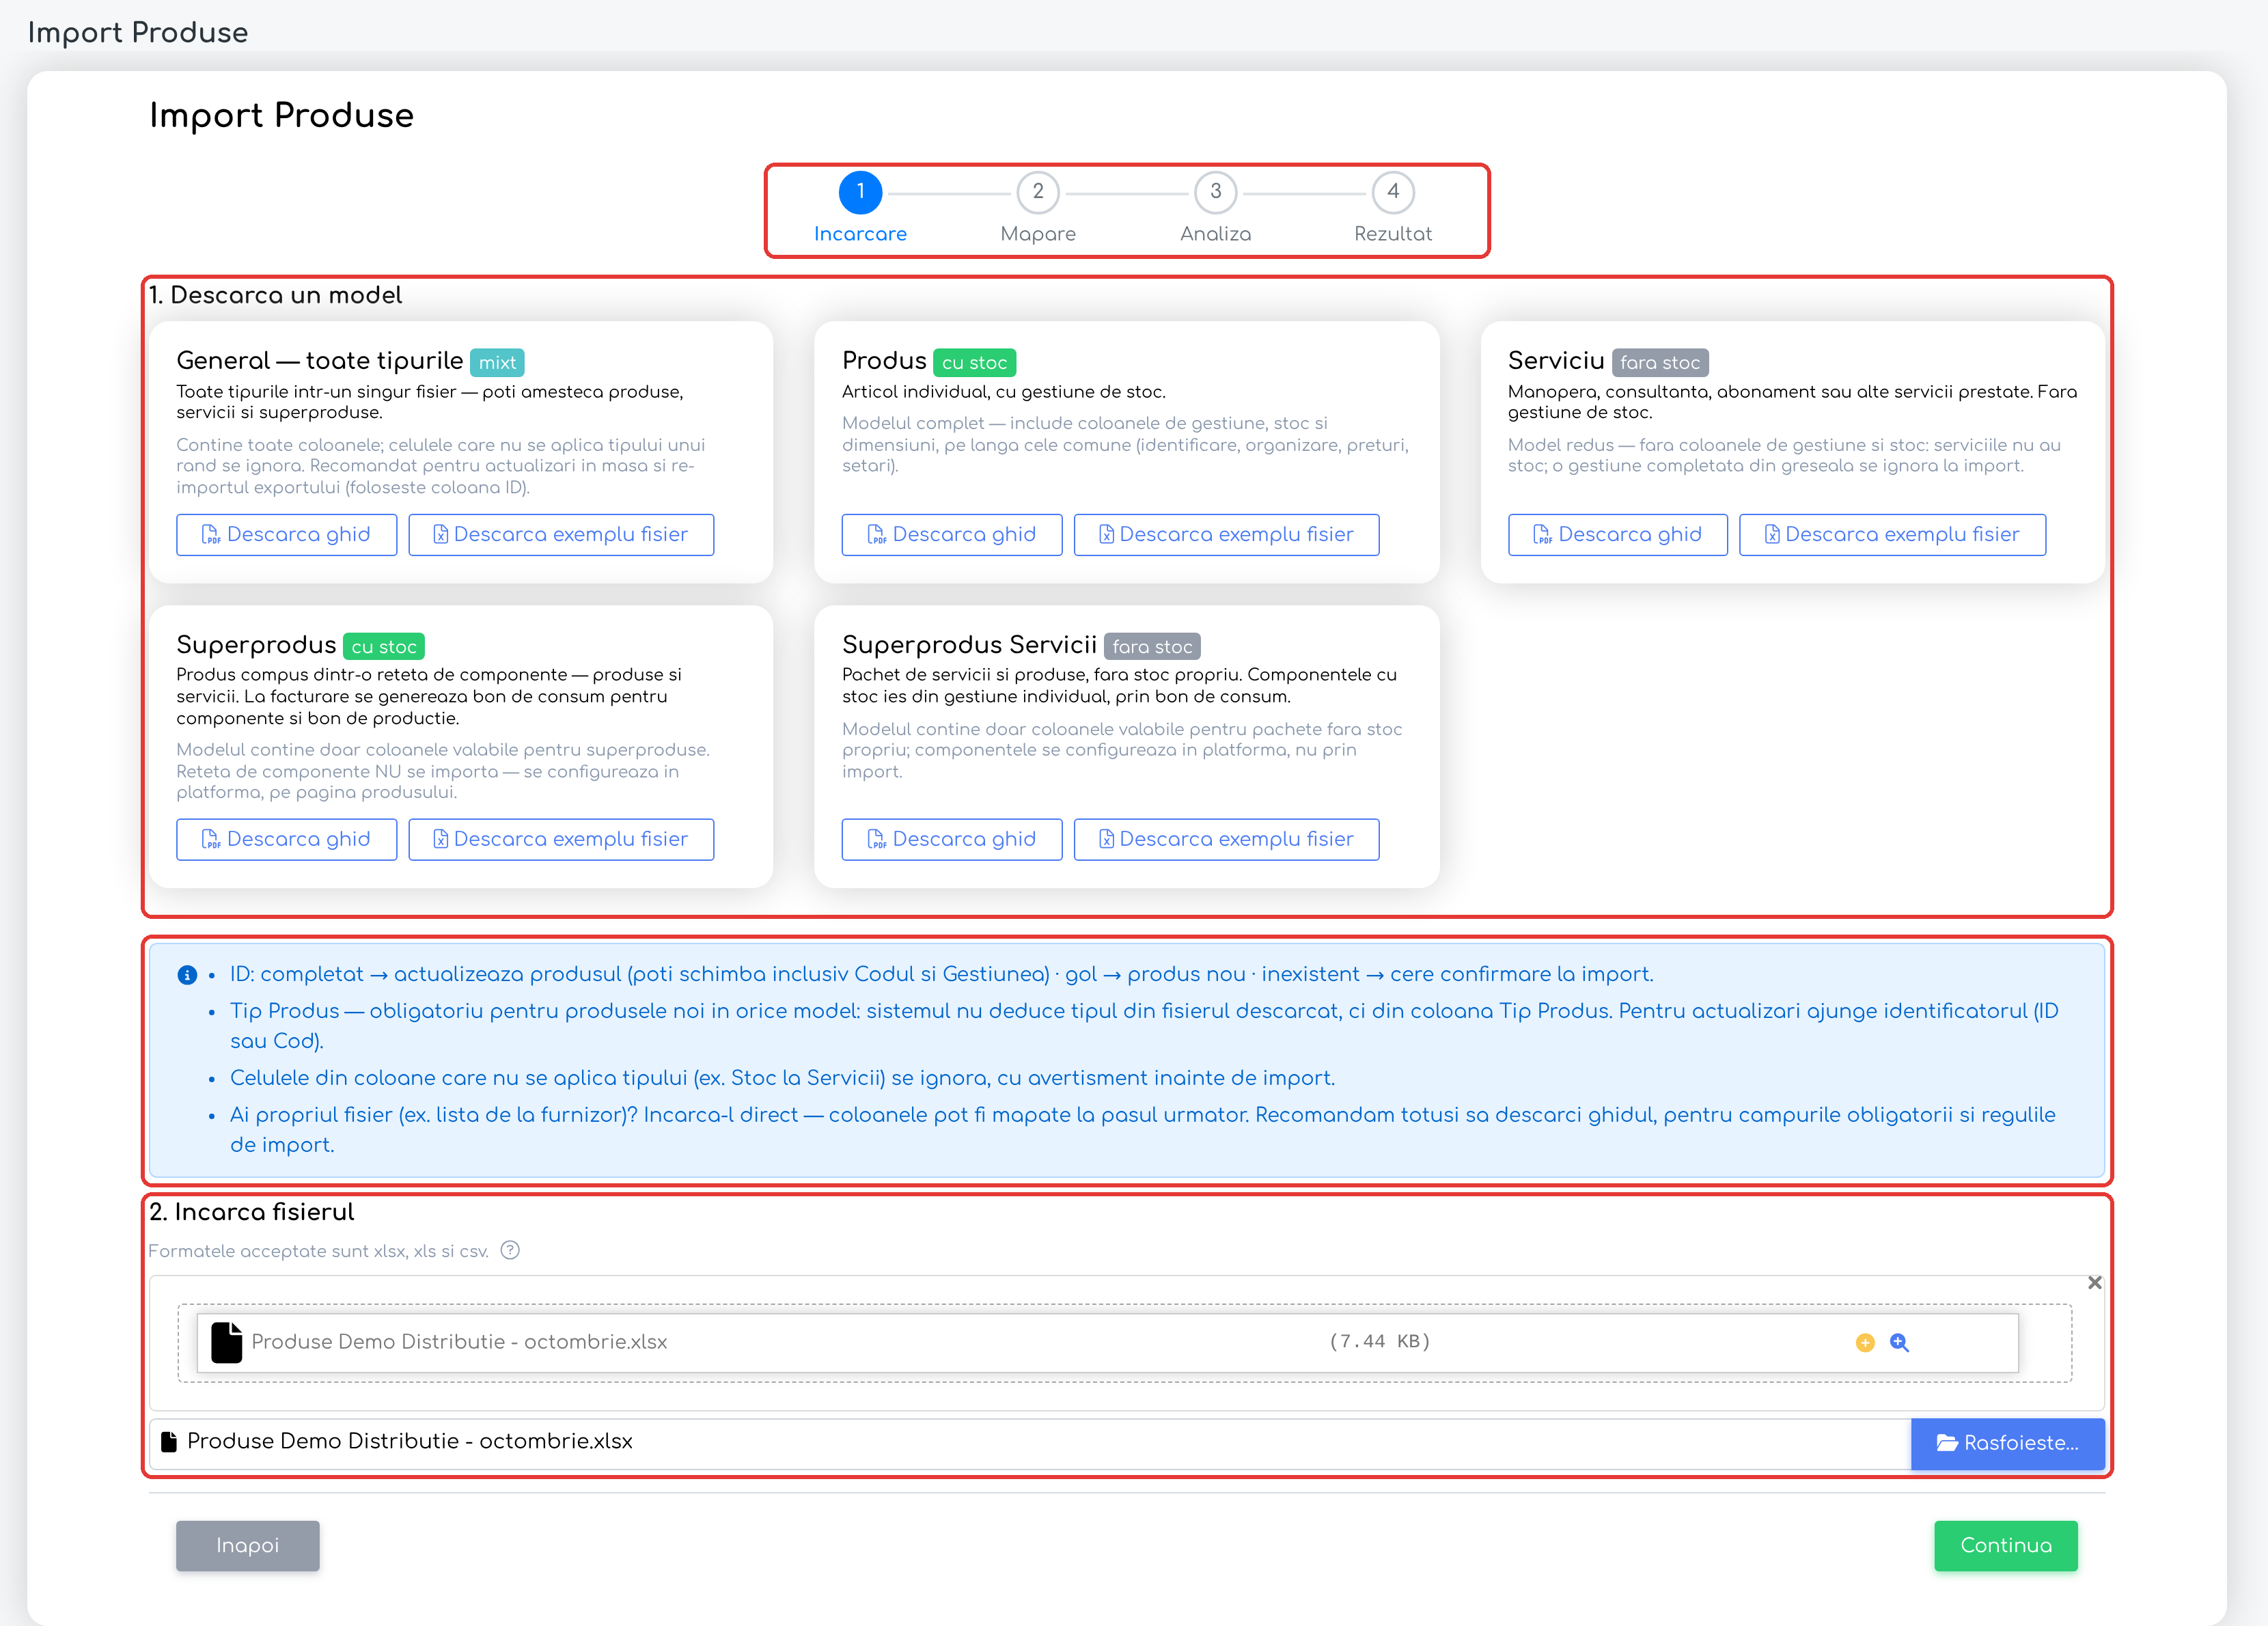Download example file for Serviciu model
Image resolution: width=2268 pixels, height=1626 pixels.
(x=1892, y=534)
